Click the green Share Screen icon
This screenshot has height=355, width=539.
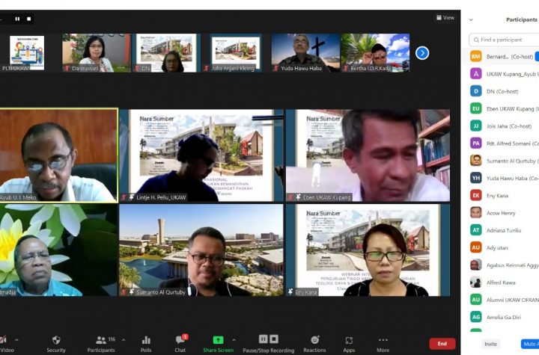218,339
